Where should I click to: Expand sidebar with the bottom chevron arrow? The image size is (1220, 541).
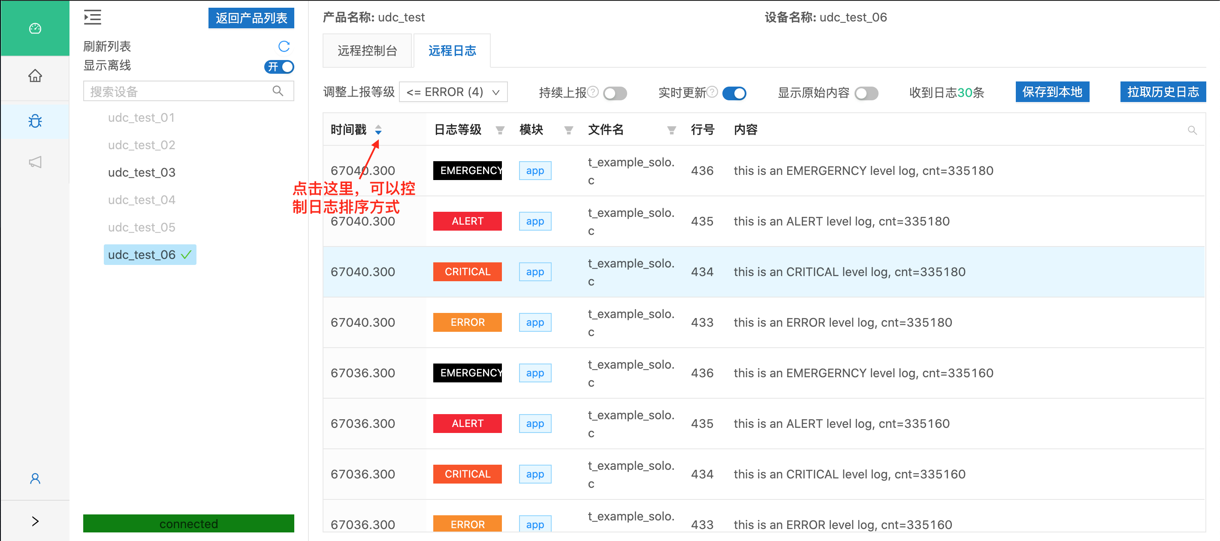(x=35, y=521)
